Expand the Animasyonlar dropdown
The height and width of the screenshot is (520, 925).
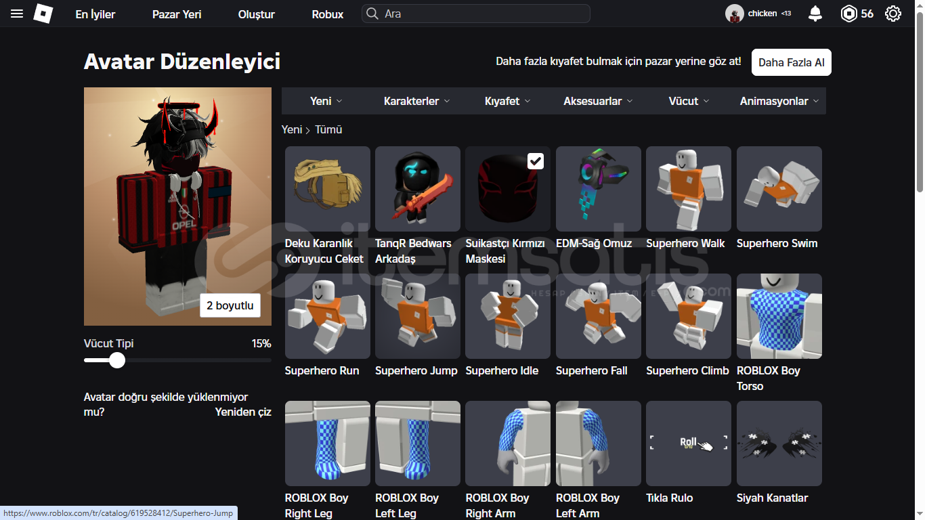(779, 101)
